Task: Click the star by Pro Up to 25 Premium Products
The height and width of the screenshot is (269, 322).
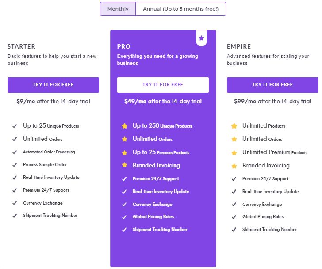Action: pos(124,153)
